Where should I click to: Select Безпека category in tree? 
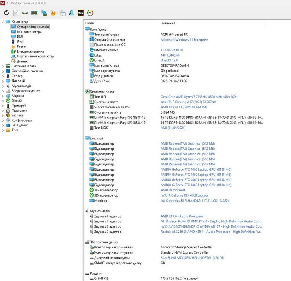(x=18, y=115)
